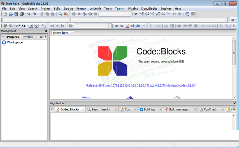The width and height of the screenshot is (239, 148).
Task: Click the Release 16.01 rev 10702 link
Action: coord(140,85)
